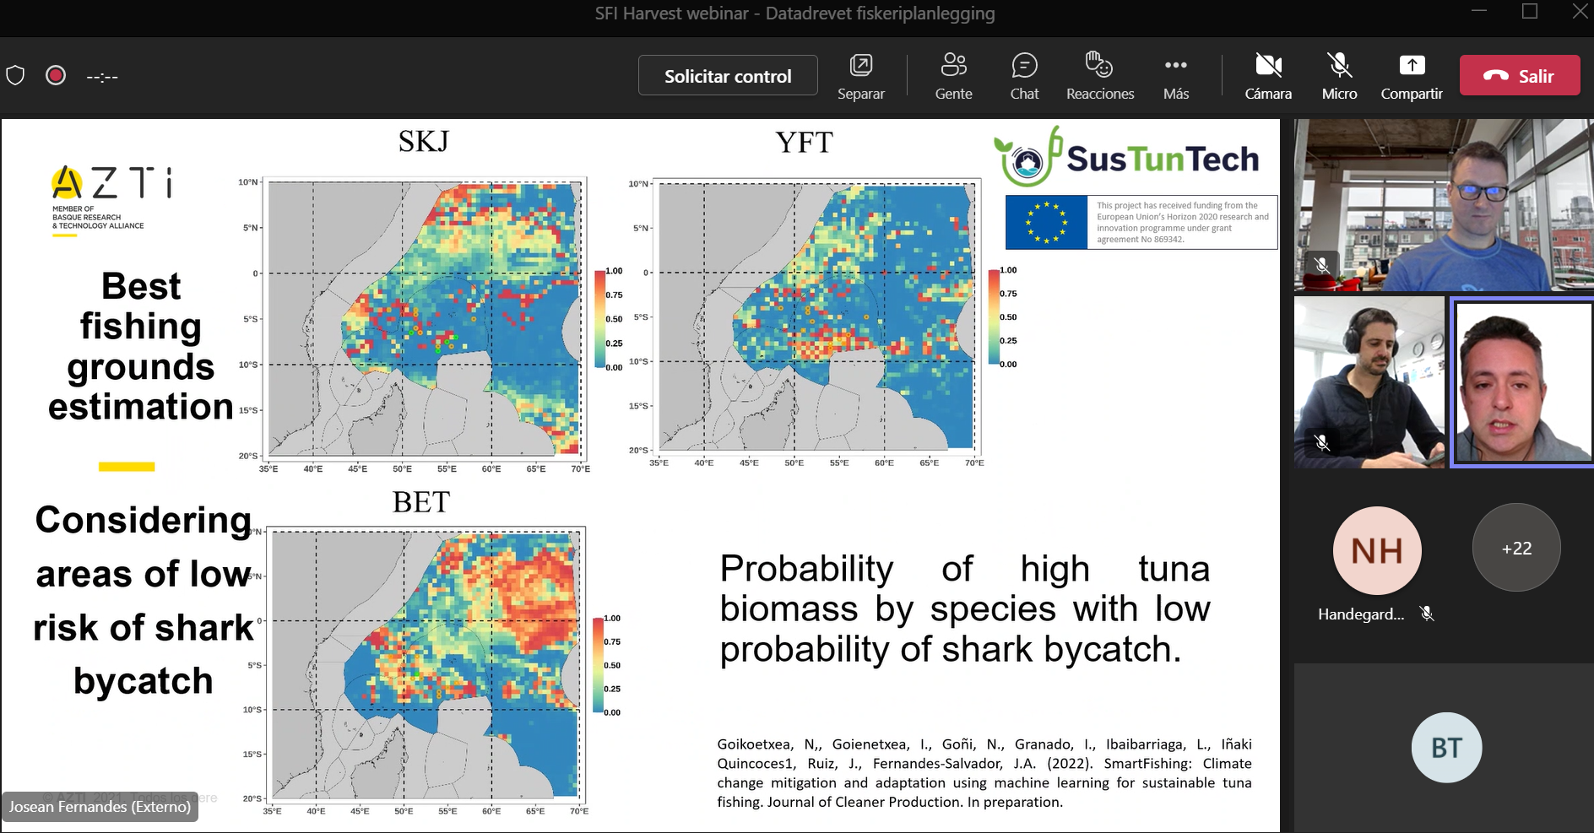The height and width of the screenshot is (833, 1594).
Task: Click the AZTI logo on slide
Action: point(111,200)
